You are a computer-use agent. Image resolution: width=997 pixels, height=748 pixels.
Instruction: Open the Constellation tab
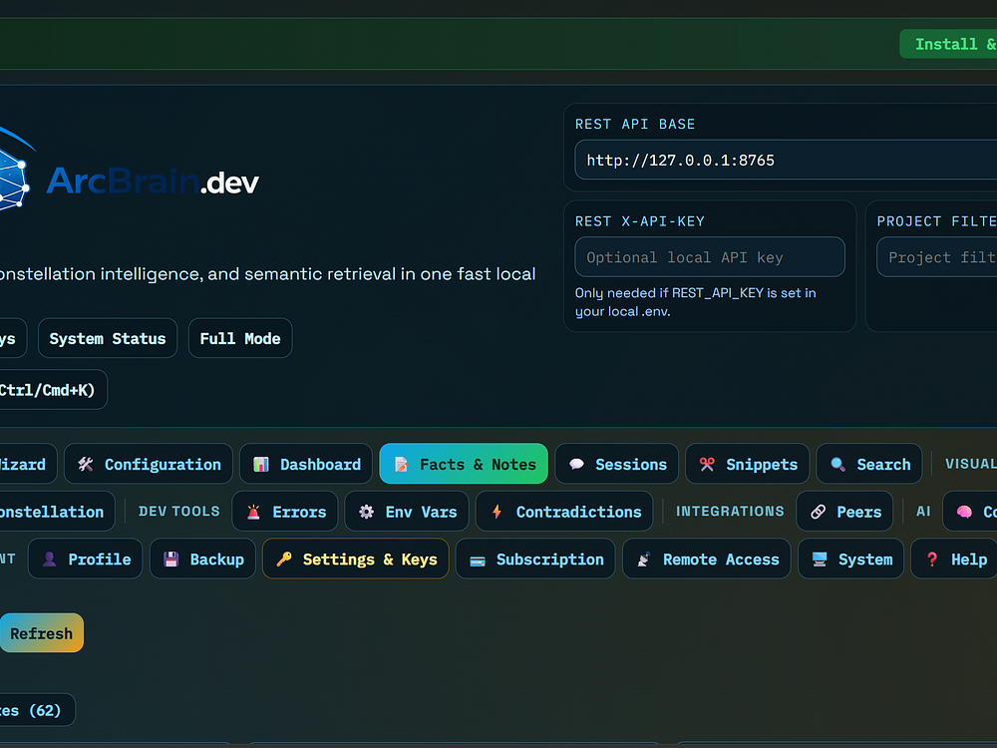(x=57, y=512)
